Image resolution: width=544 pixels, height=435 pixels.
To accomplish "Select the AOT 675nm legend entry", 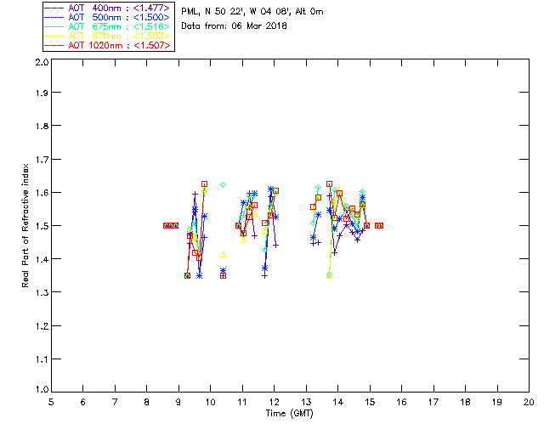I will click(108, 26).
